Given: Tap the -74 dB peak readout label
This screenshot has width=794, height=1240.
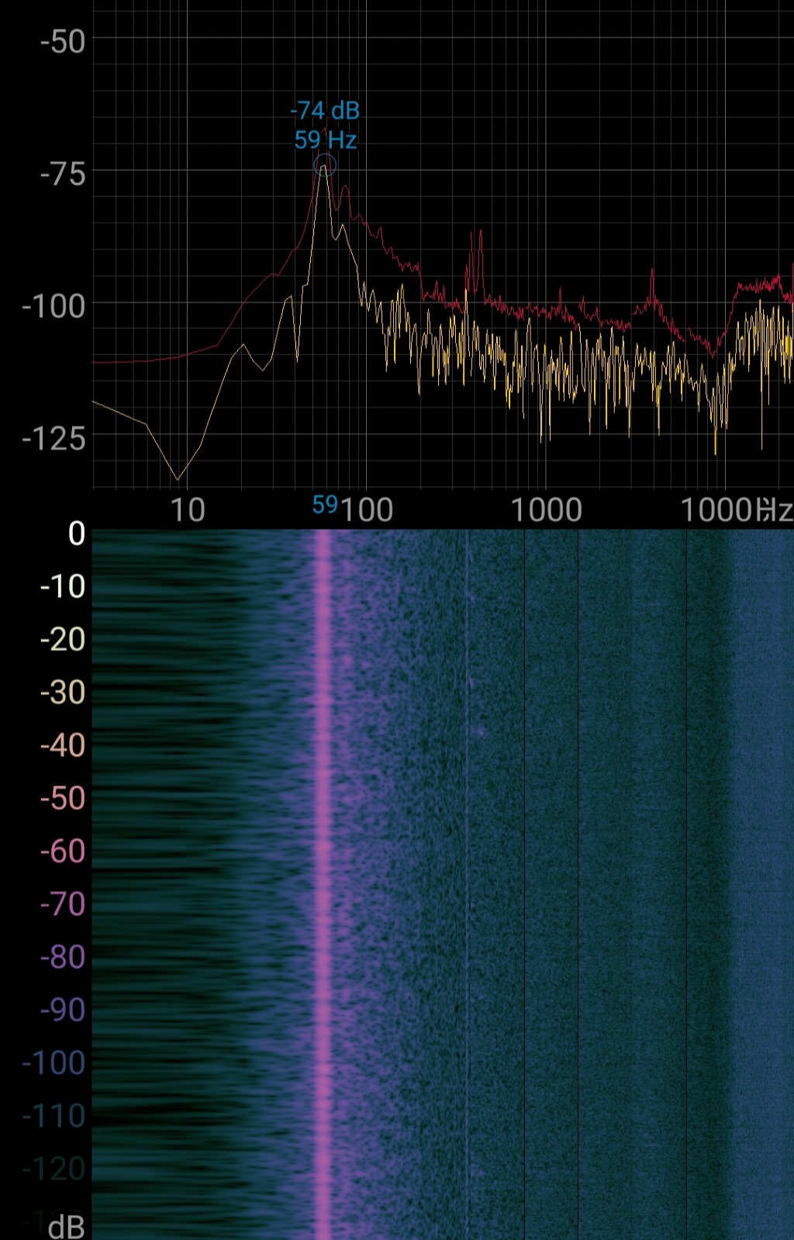Looking at the screenshot, I should (325, 111).
